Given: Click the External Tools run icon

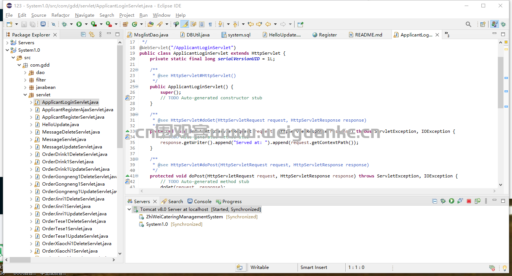Looking at the screenshot, I should [109, 24].
